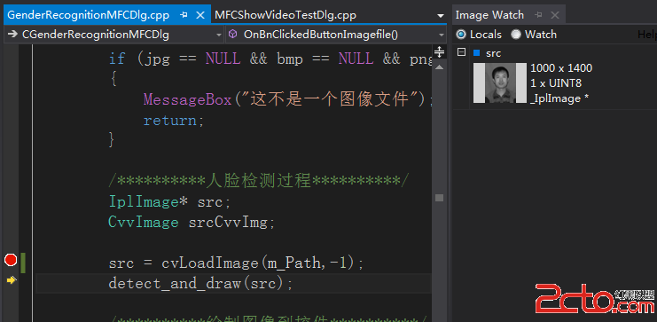The image size is (657, 322).
Task: Open the OnBnClickedButtonImagefile() member dropdown
Action: click(x=336, y=35)
